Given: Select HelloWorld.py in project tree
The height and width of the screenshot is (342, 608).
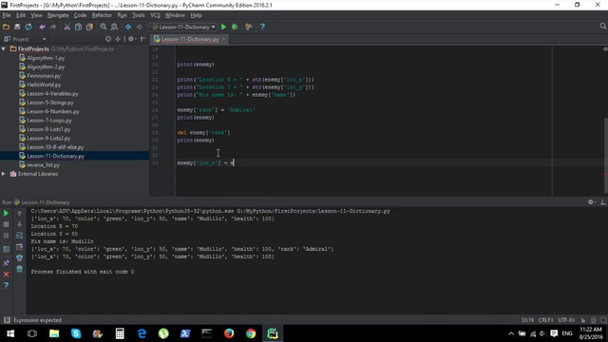Looking at the screenshot, I should point(44,85).
